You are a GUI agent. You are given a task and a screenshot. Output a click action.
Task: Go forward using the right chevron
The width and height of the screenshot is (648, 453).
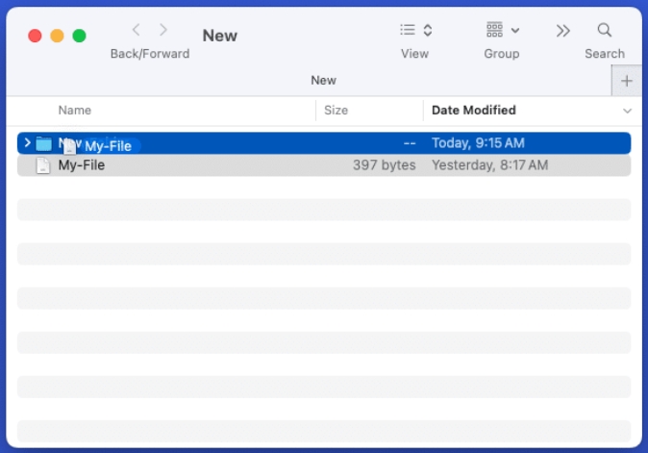click(163, 31)
